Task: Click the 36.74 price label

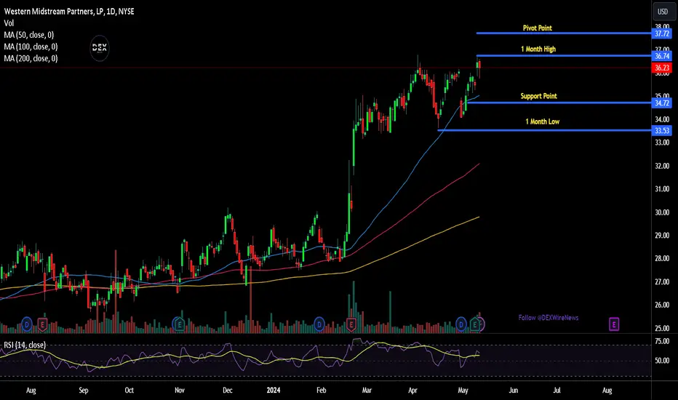Action: click(x=661, y=56)
